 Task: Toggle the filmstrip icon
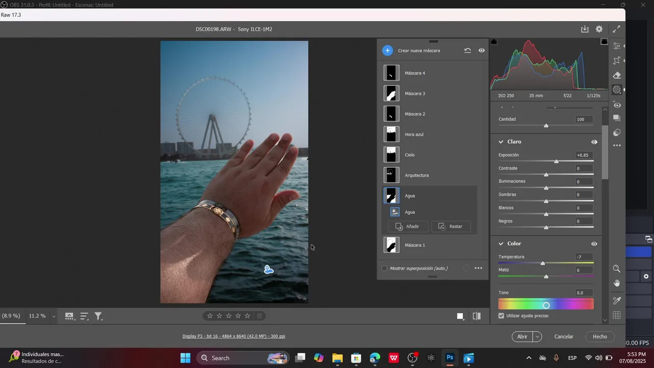[x=69, y=316]
